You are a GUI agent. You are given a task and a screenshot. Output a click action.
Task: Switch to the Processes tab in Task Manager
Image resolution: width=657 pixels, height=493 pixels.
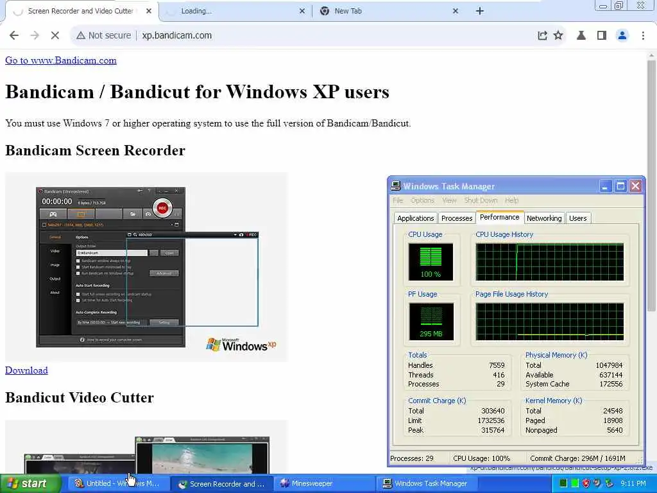(457, 218)
